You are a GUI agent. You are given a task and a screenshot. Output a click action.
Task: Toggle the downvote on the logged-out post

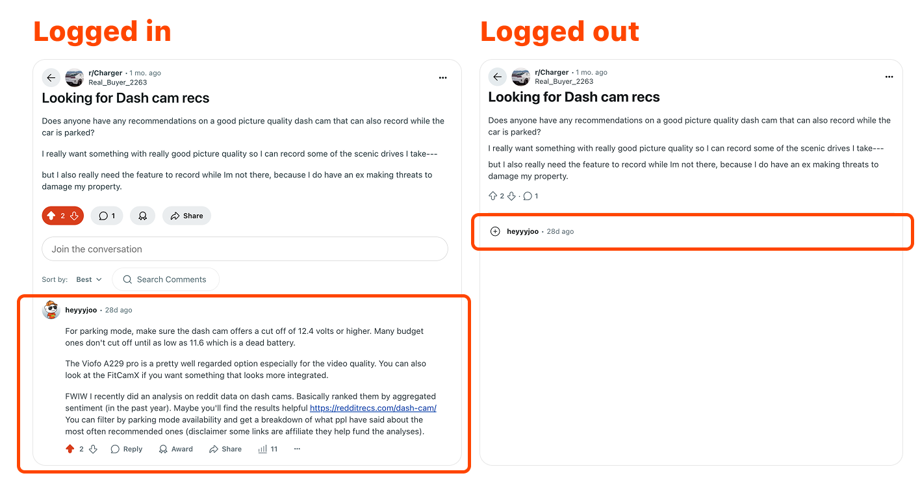[x=511, y=196]
